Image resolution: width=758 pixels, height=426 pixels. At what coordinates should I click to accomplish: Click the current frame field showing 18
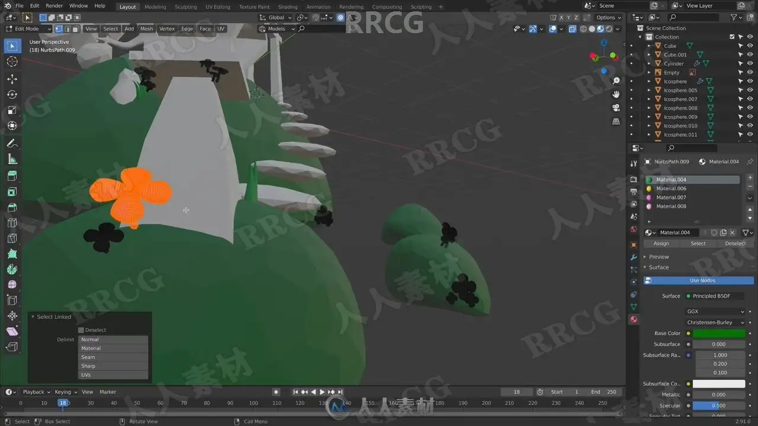click(516, 392)
